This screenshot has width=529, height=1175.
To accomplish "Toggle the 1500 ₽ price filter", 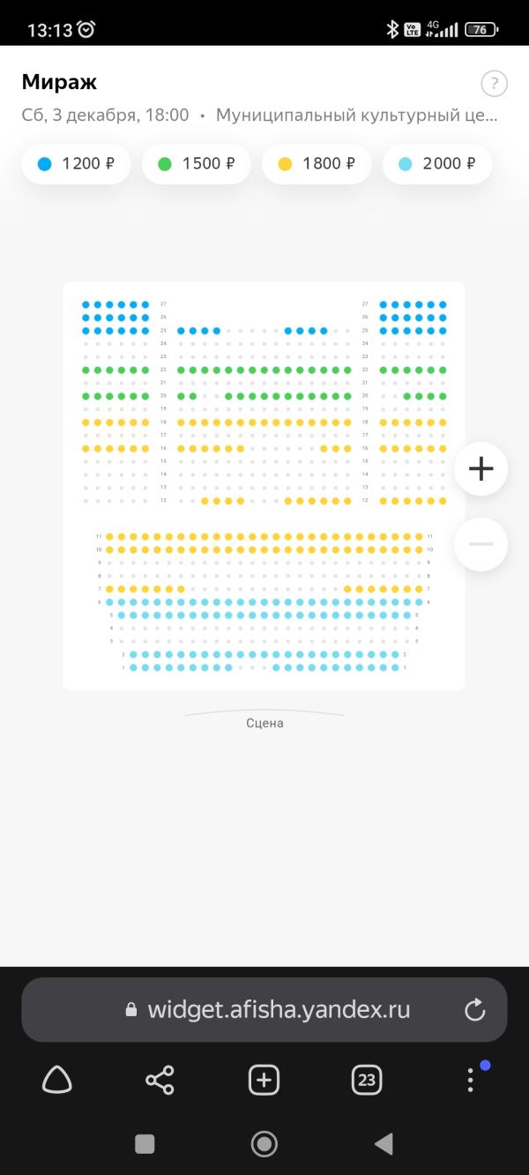I will [x=197, y=164].
